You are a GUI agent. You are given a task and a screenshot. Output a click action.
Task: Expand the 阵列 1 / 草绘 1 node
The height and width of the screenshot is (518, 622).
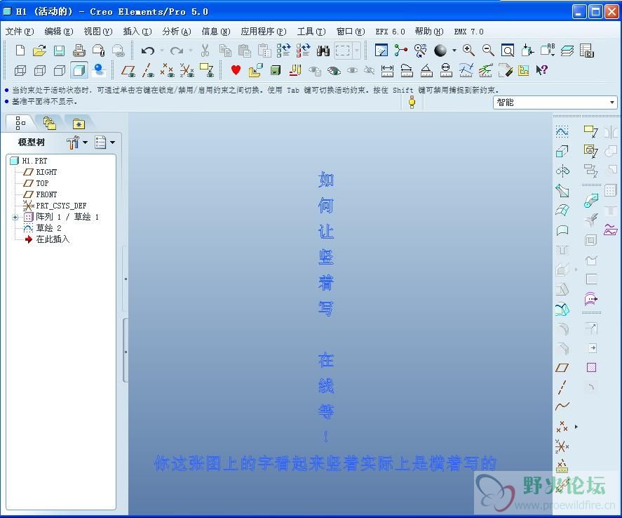click(15, 217)
